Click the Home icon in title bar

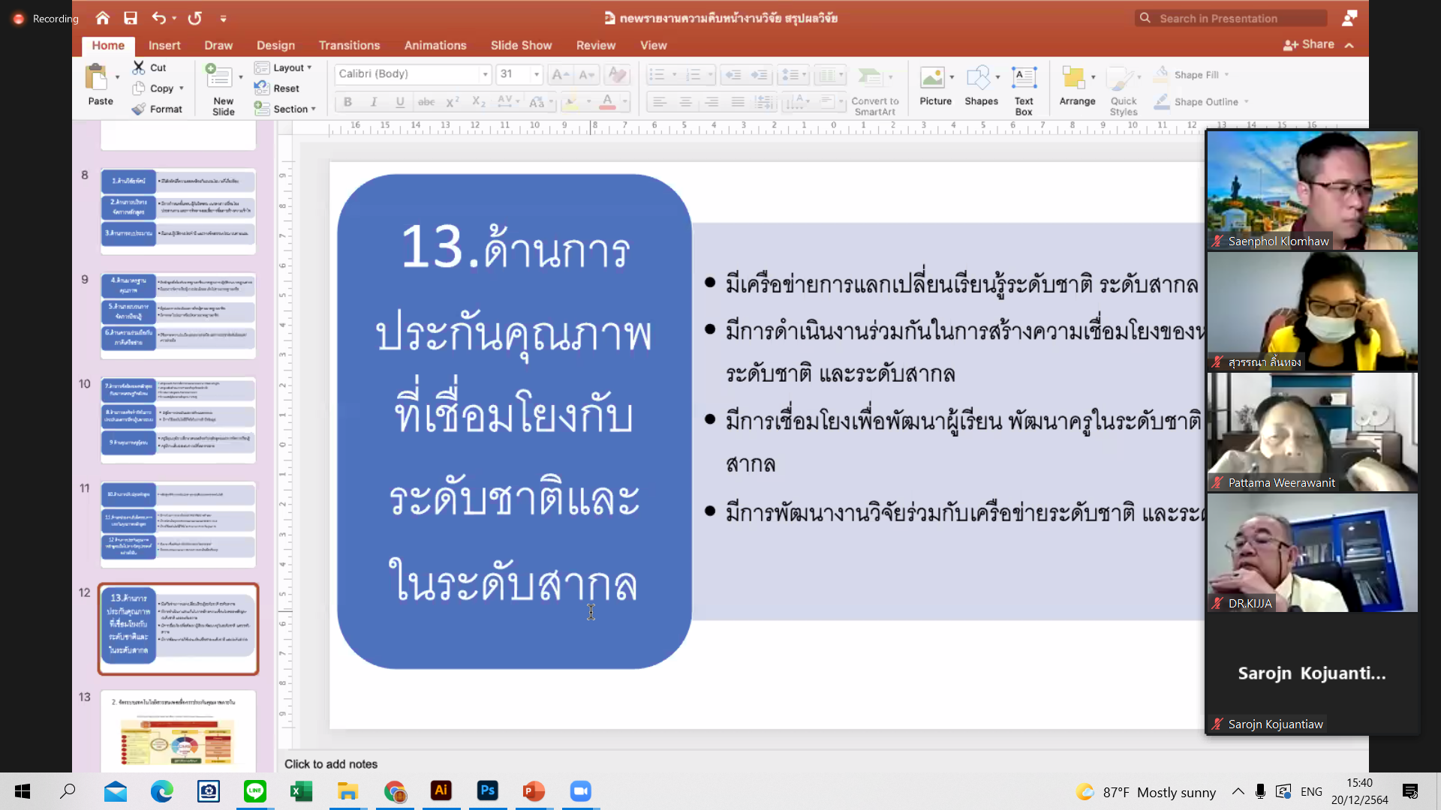[103, 18]
